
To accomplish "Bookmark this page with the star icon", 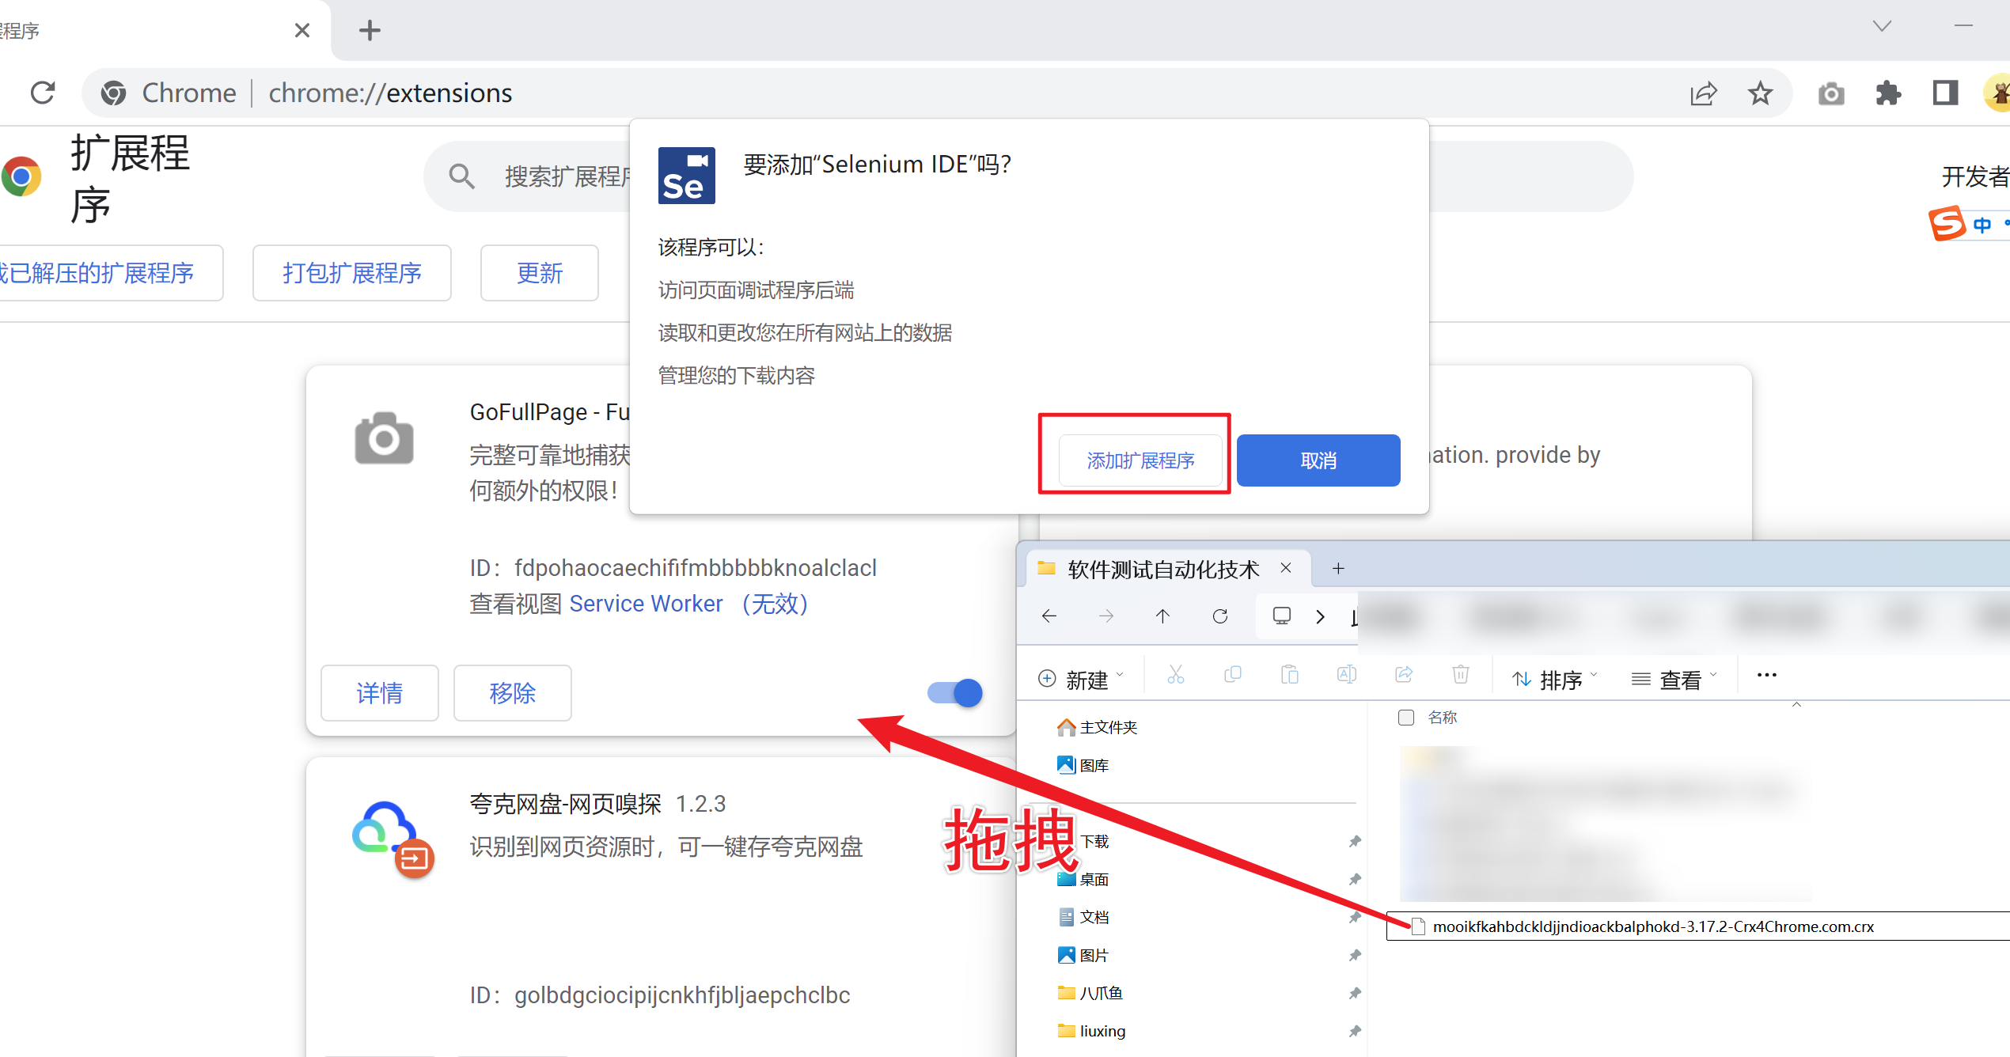I will point(1760,93).
